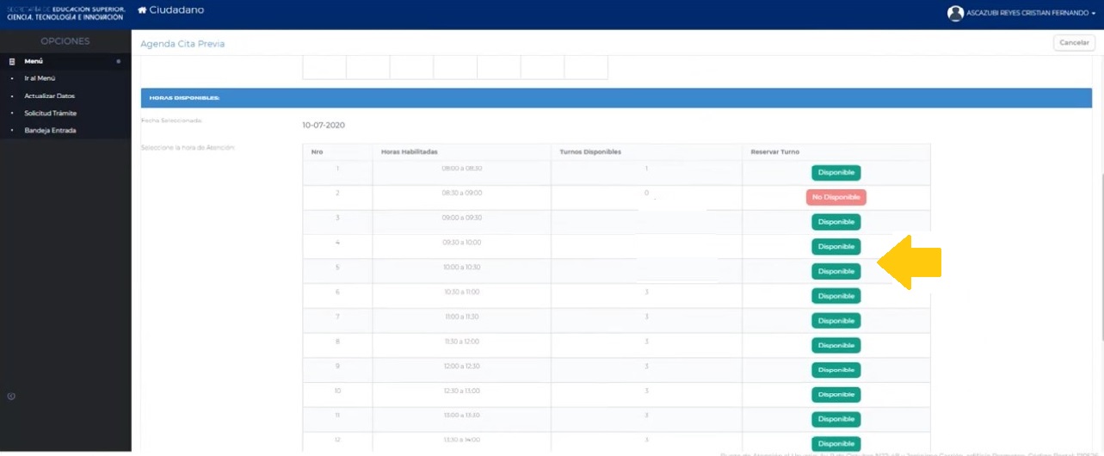Image resolution: width=1104 pixels, height=456 pixels.
Task: Select Ir al Menú in sidebar
Action: (40, 79)
